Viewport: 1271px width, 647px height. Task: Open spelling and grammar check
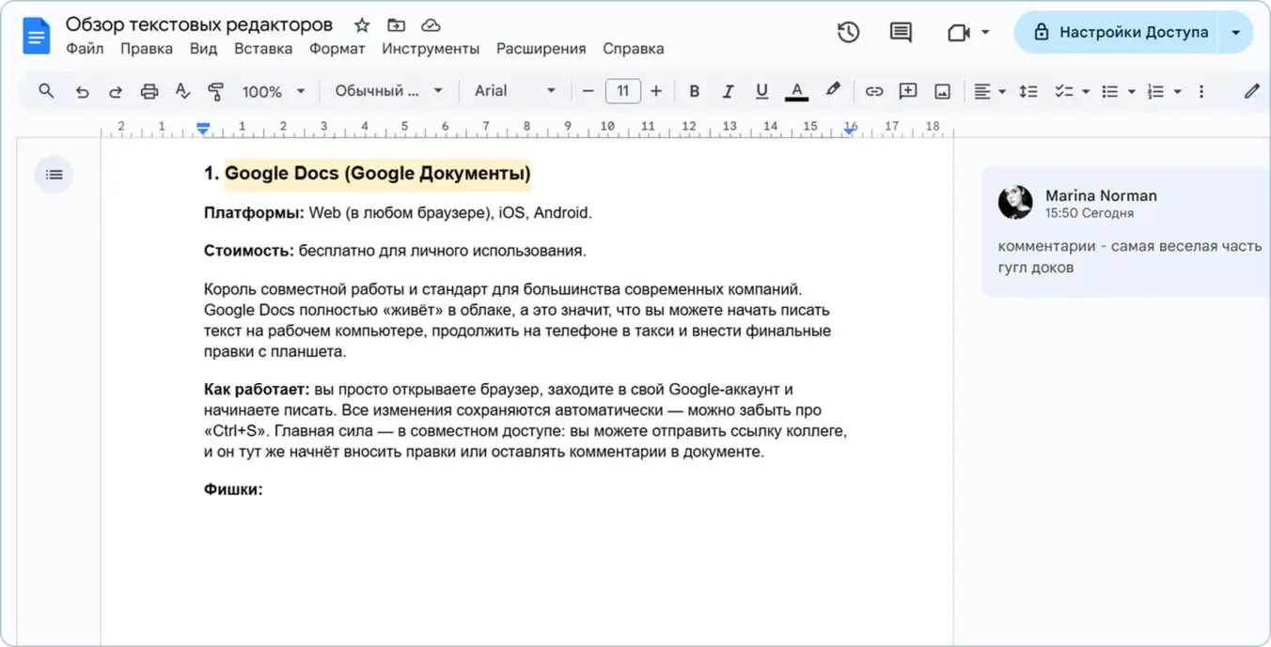(x=182, y=91)
